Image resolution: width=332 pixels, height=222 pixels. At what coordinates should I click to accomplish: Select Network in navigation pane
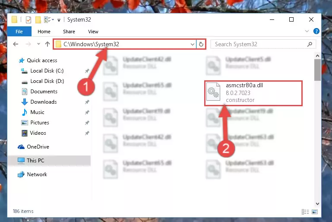point(37,174)
